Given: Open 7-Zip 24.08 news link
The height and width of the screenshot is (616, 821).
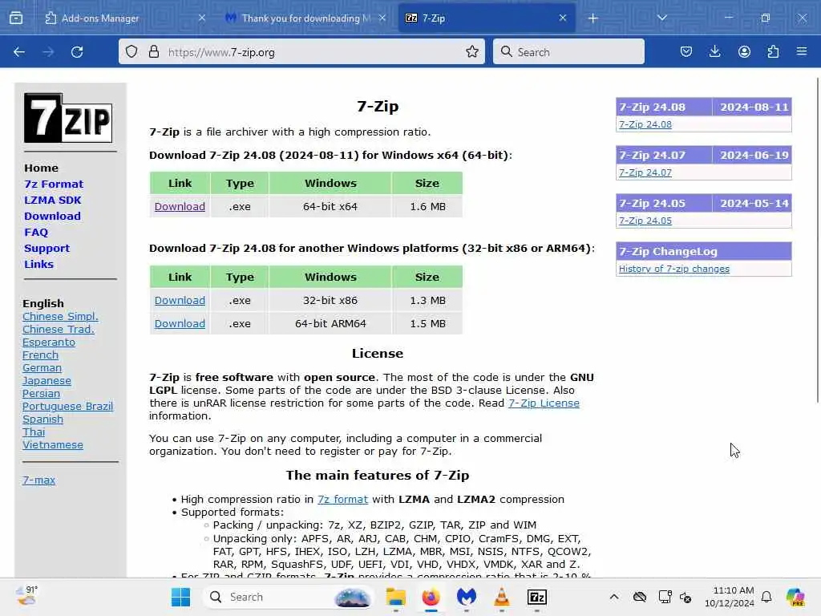Looking at the screenshot, I should 645,124.
